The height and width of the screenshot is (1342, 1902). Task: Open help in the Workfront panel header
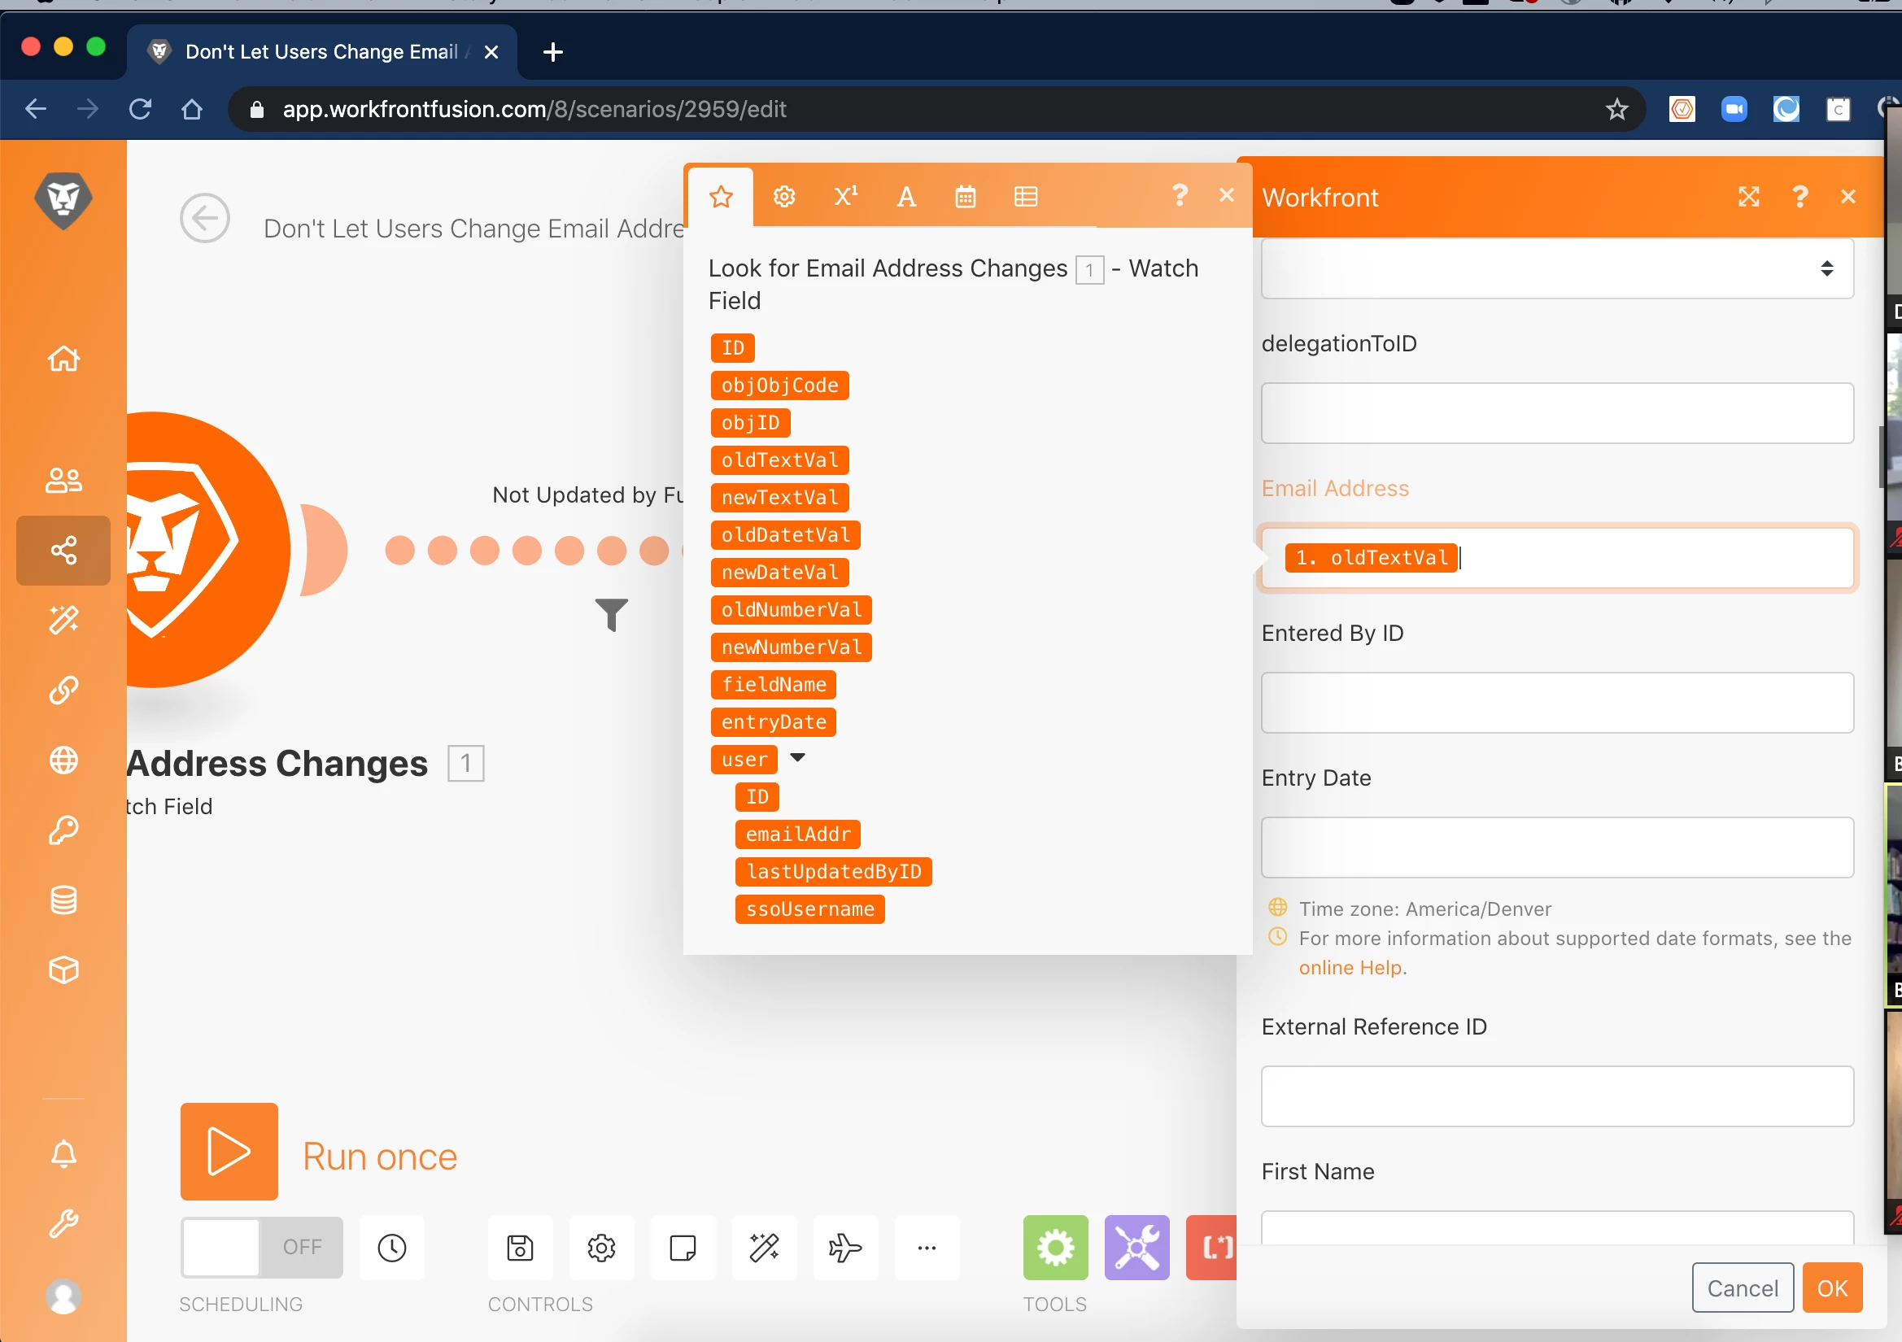pos(1799,197)
